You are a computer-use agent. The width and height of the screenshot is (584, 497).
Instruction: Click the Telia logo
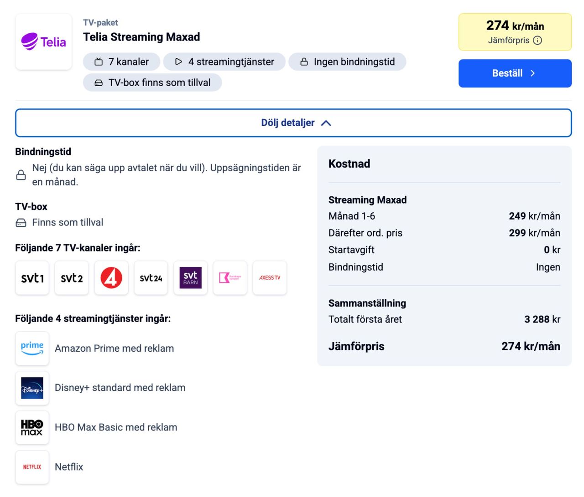pos(43,42)
